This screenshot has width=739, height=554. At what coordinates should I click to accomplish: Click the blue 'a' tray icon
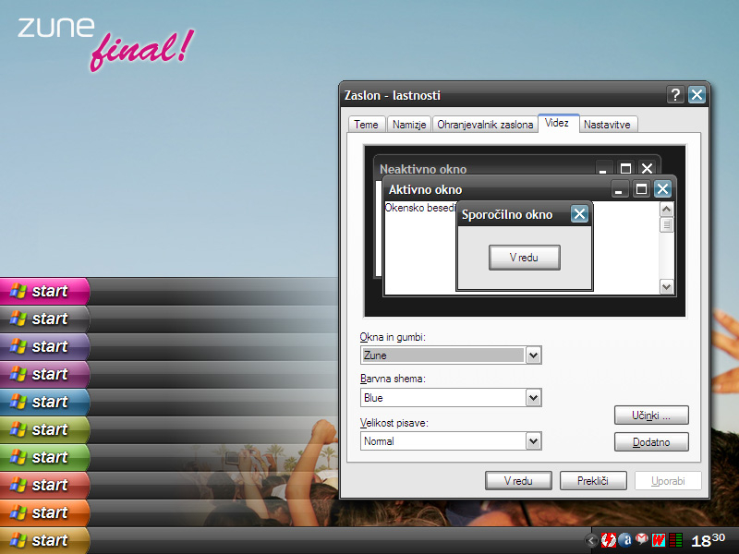click(625, 540)
